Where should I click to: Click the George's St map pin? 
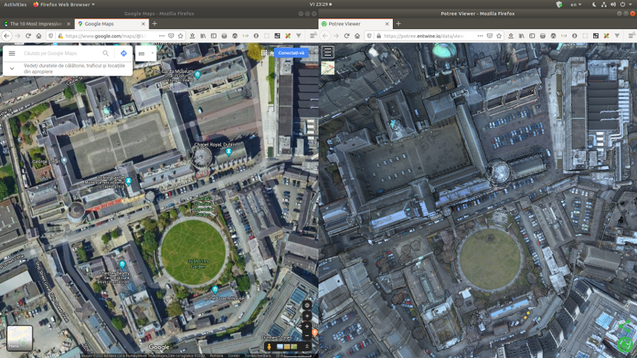[x=64, y=161]
